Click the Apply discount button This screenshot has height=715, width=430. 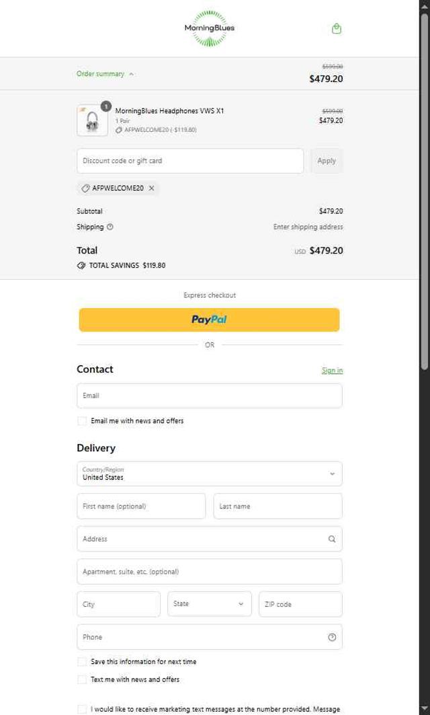point(327,161)
